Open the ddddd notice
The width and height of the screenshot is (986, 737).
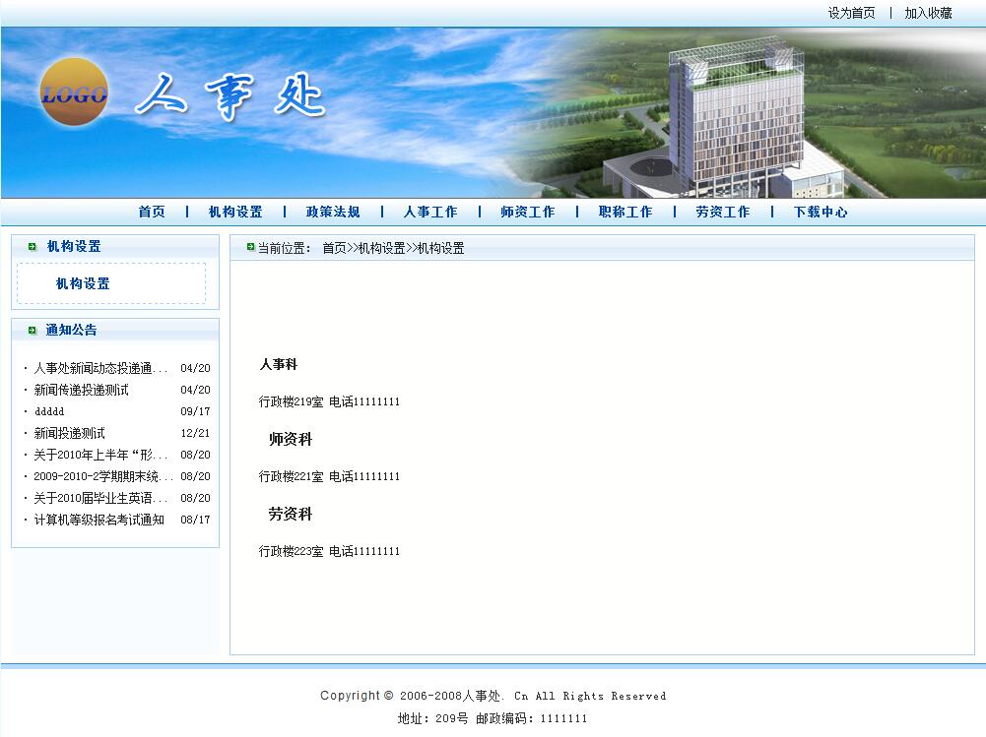[49, 411]
